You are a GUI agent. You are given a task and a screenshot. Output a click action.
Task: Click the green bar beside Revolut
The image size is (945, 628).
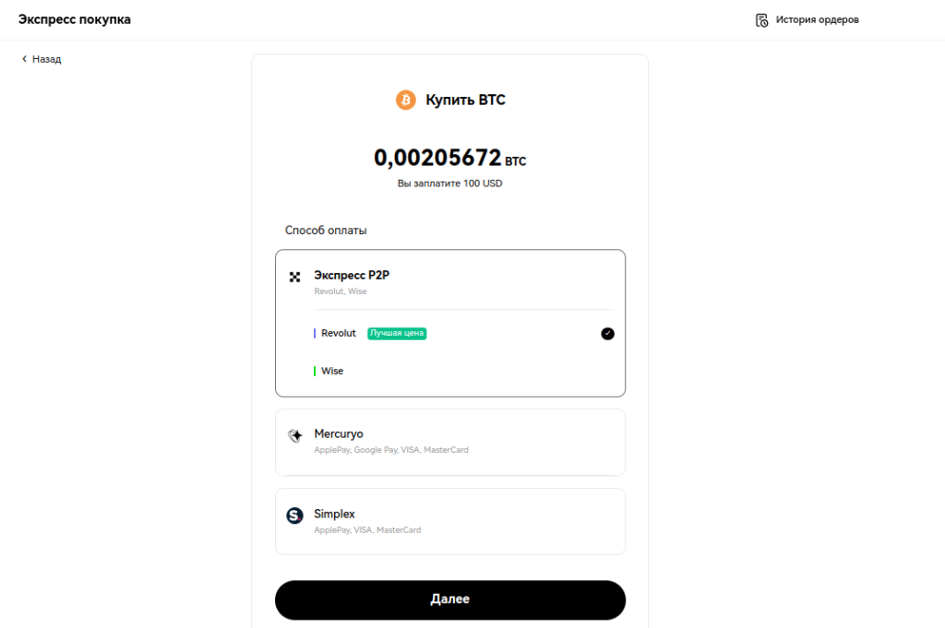coord(315,333)
